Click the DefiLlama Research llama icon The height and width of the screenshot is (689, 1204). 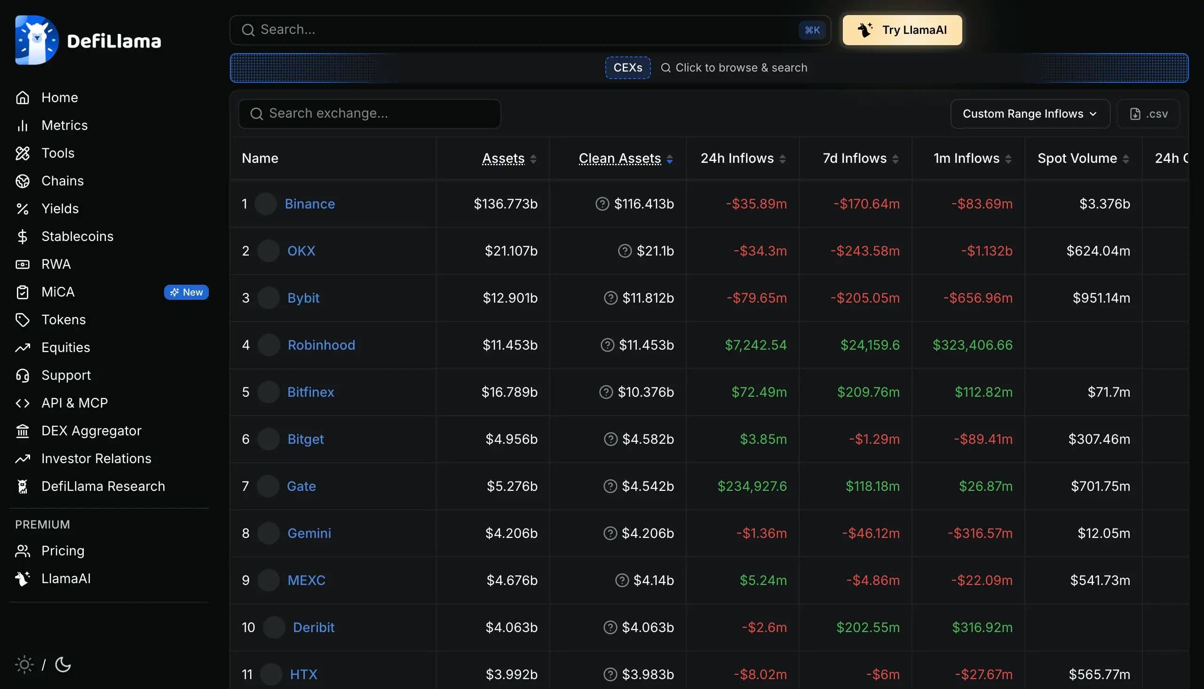(22, 487)
